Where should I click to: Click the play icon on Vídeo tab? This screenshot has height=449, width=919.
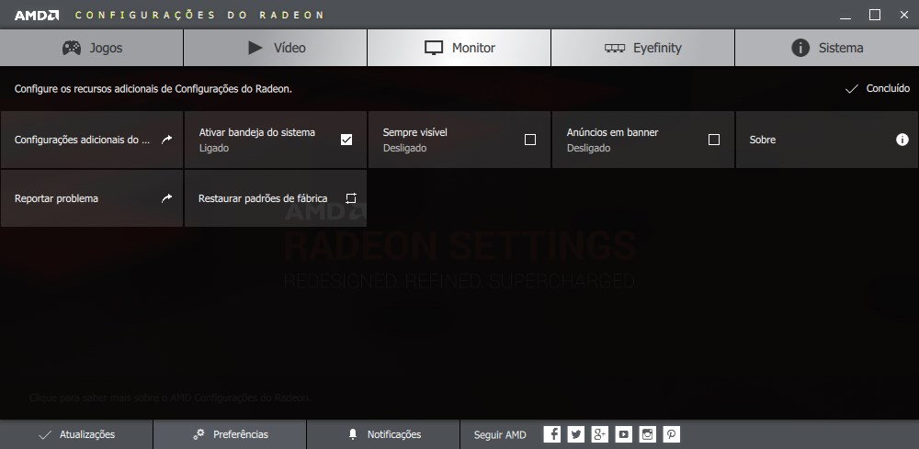click(255, 48)
